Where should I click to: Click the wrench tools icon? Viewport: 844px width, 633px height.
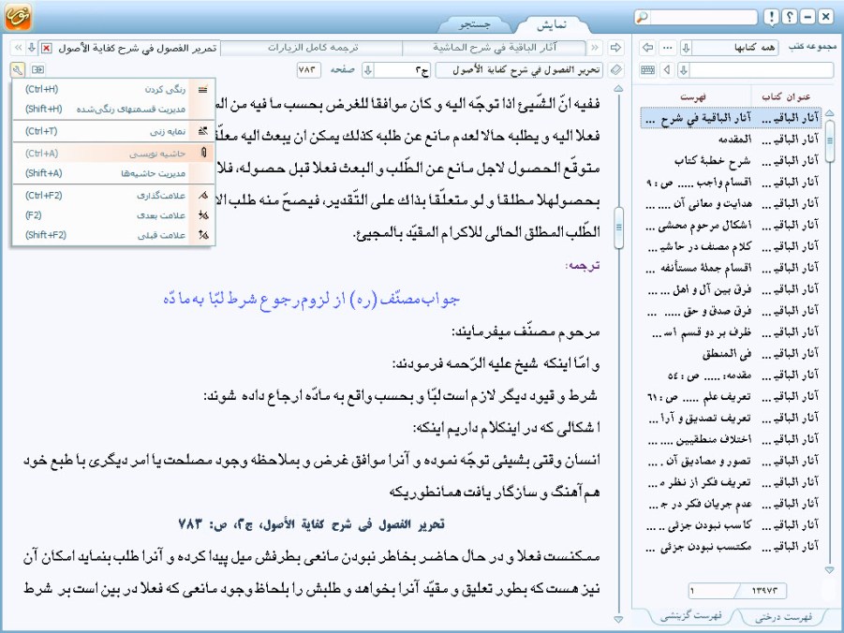pyautogui.click(x=17, y=69)
